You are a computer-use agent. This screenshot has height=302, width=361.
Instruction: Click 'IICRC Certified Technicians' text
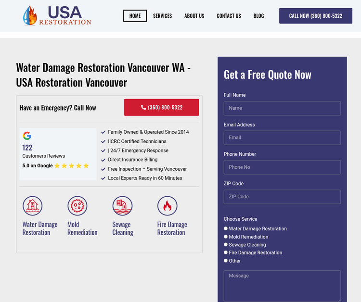(137, 141)
